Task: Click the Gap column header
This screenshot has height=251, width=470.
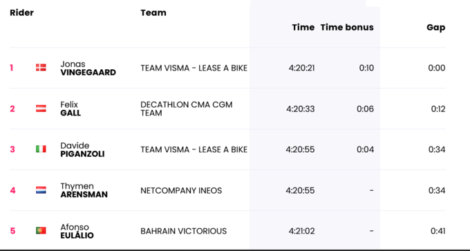Action: (x=436, y=27)
